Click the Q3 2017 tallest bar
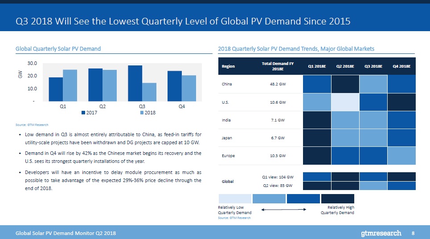Image resolution: width=430 pixels, height=239 pixels. click(x=135, y=83)
